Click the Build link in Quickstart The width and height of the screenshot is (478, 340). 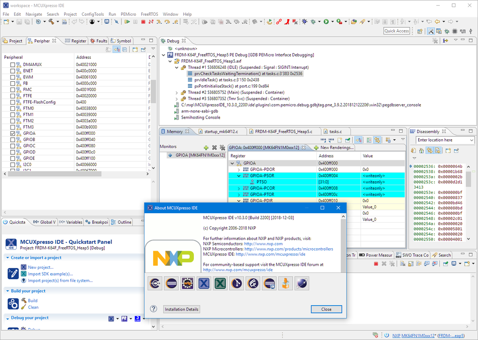(x=33, y=300)
